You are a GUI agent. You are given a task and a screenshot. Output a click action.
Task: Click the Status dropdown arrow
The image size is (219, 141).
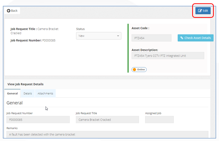point(118,36)
